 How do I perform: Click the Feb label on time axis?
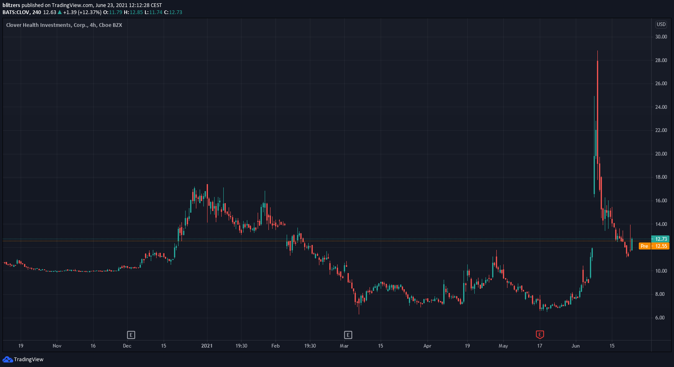tap(275, 346)
